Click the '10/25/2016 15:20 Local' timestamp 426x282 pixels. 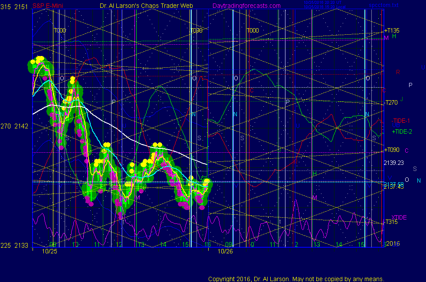coord(324,7)
